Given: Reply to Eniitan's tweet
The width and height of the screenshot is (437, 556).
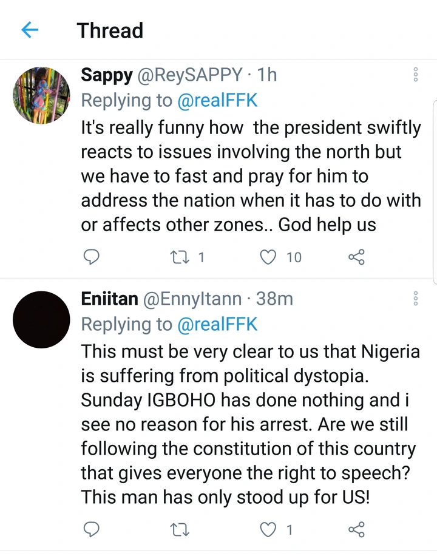Looking at the screenshot, I should (91, 530).
